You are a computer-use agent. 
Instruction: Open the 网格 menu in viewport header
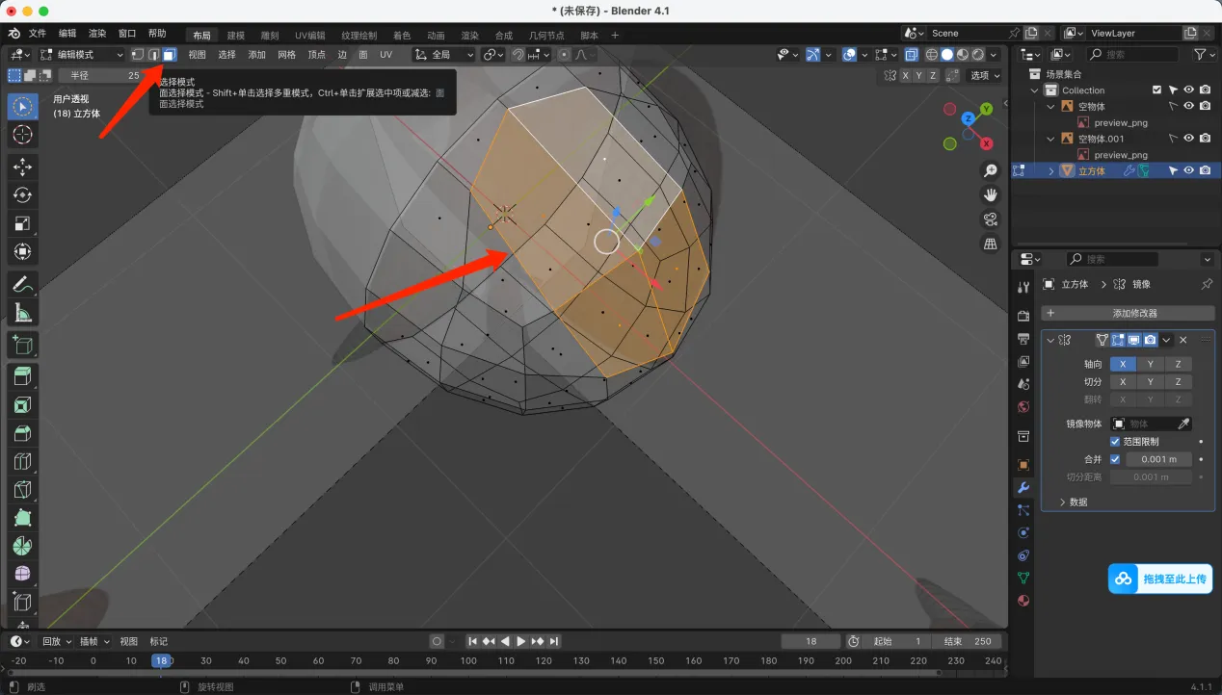pyautogui.click(x=286, y=55)
